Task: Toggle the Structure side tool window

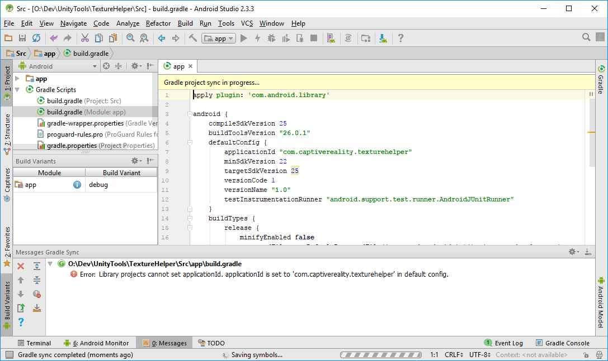Action: tap(7, 134)
